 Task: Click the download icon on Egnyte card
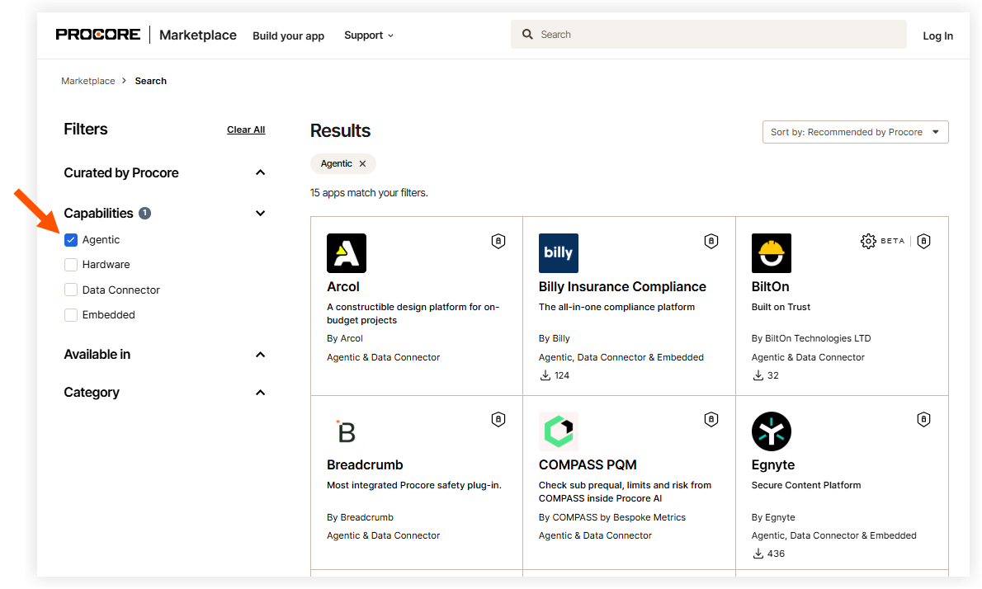point(758,554)
